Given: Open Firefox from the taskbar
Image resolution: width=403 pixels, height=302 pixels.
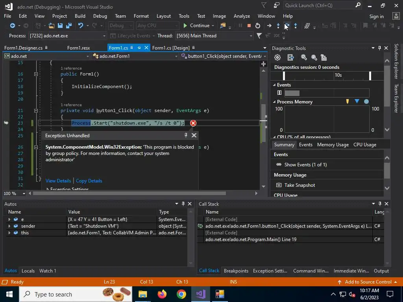Looking at the screenshot, I should [x=162, y=294].
